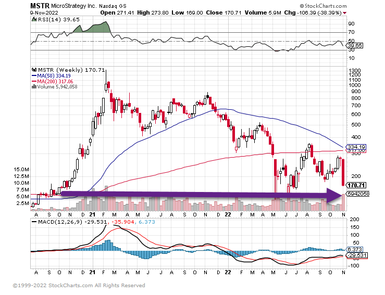Click the copyright StockCharts.com footer text

pos(79,286)
